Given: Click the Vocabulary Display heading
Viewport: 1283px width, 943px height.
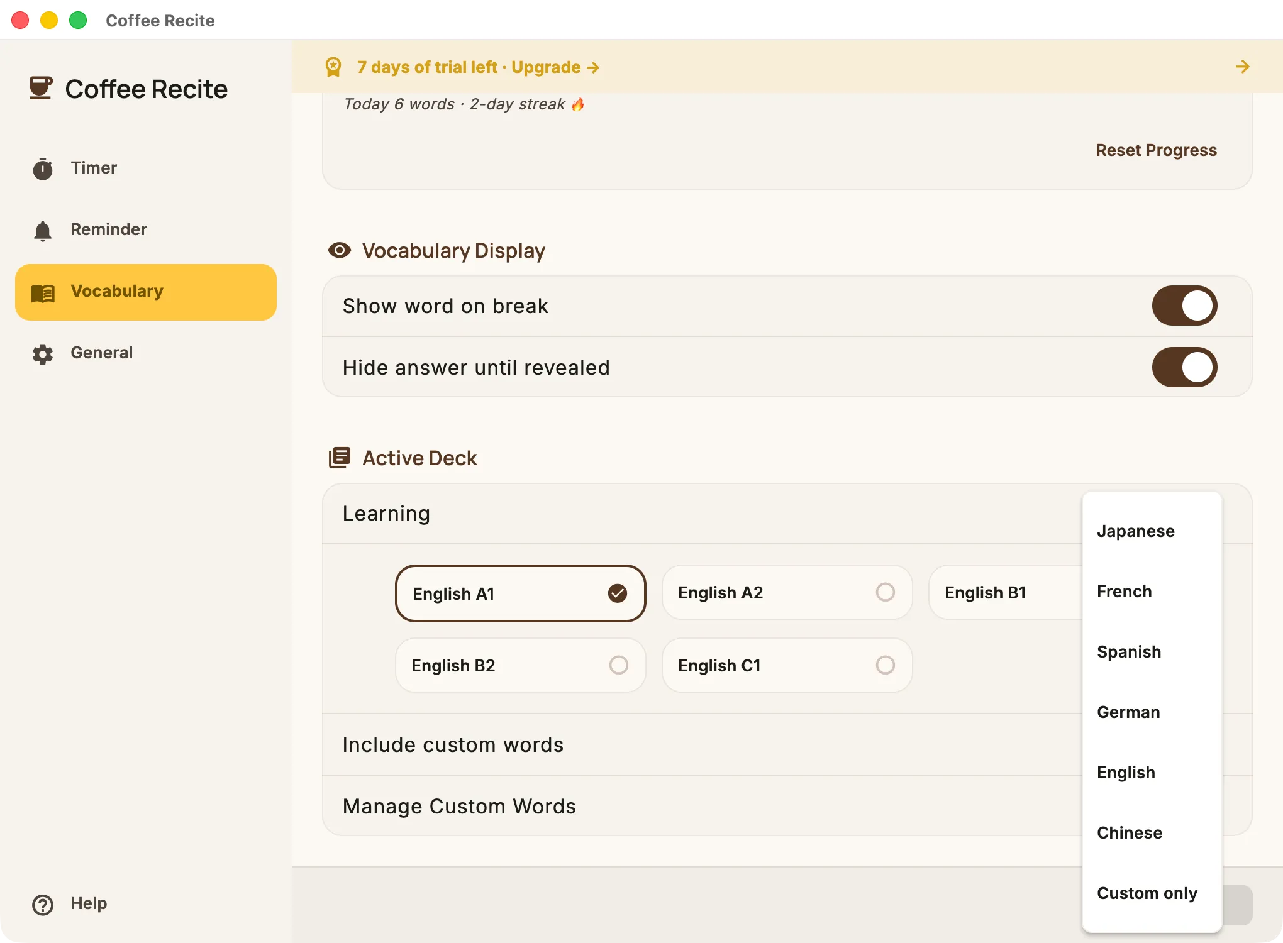Looking at the screenshot, I should pyautogui.click(x=453, y=251).
